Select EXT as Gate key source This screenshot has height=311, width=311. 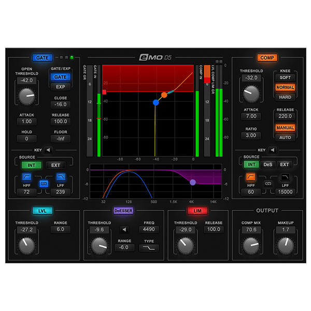pyautogui.click(x=55, y=165)
